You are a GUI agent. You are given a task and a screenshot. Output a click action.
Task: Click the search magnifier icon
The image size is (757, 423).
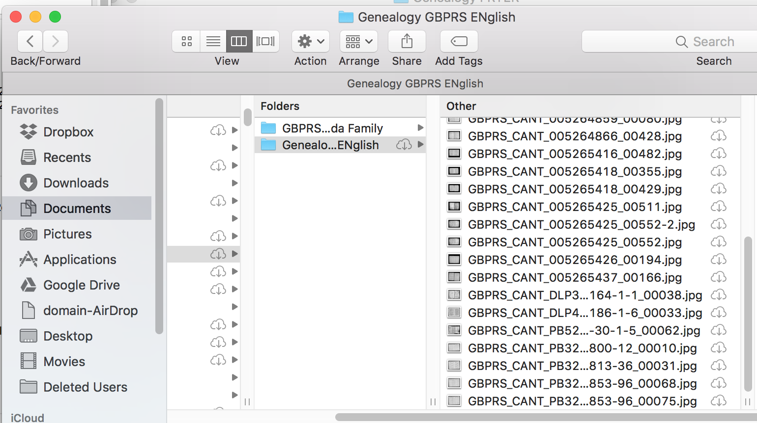(x=681, y=41)
